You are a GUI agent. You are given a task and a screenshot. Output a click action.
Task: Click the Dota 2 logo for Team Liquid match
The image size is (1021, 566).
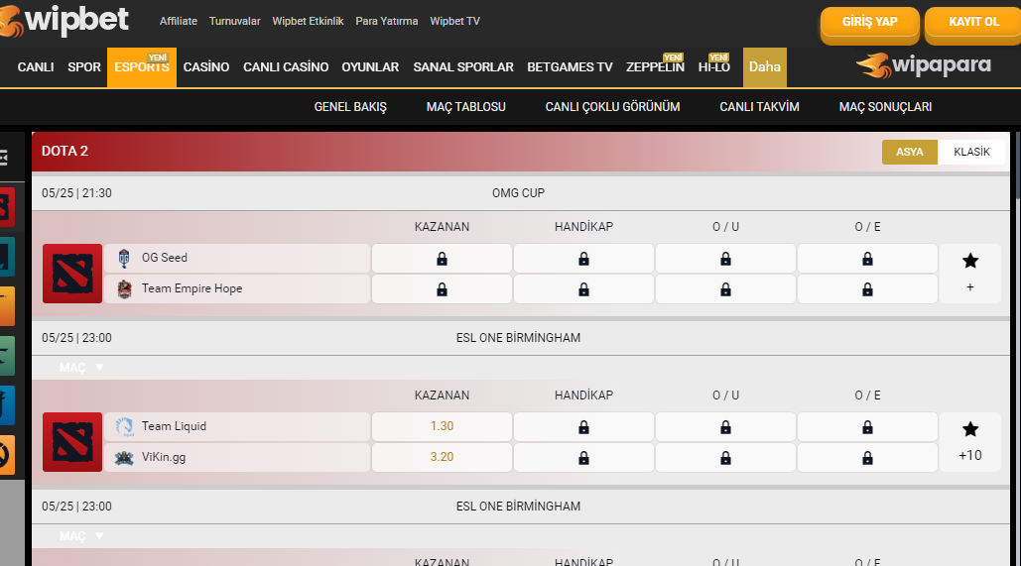pyautogui.click(x=72, y=442)
